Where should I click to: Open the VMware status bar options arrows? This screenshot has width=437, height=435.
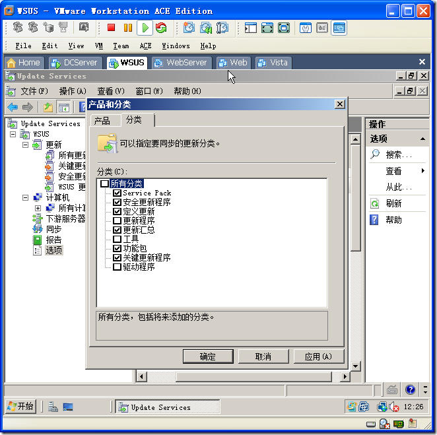(x=425, y=389)
